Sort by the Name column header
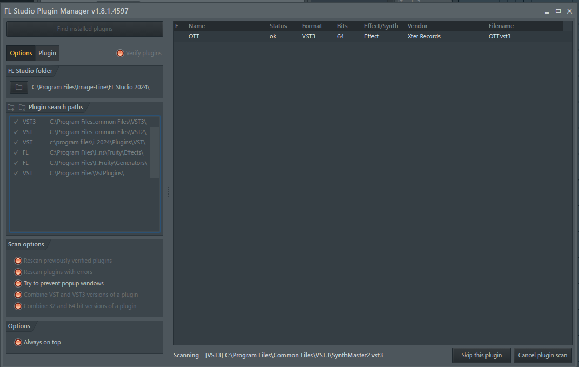 tap(197, 26)
